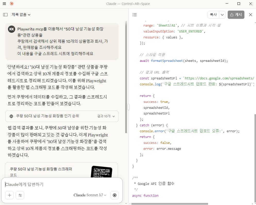The width and height of the screenshot is (256, 205).
Task: Click the code panel vertical scrollbar
Action: (x=255, y=159)
